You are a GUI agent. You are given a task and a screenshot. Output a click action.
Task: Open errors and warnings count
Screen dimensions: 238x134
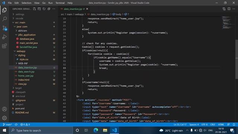[x=25, y=124]
